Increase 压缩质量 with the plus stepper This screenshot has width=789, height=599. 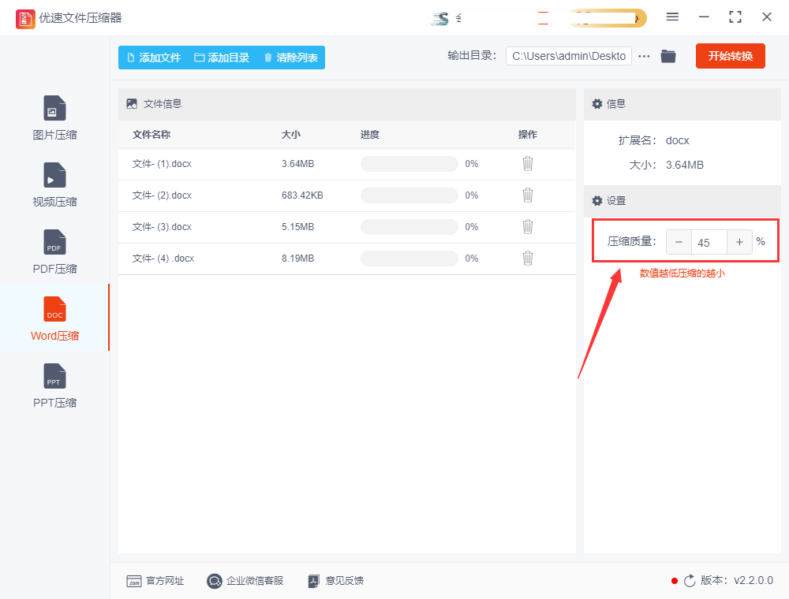pos(739,242)
